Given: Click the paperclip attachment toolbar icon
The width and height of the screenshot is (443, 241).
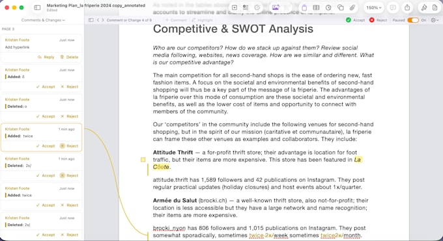Looking at the screenshot, I should tap(352, 8).
